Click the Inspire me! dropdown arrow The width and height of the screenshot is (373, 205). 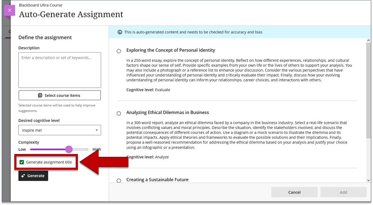(97, 130)
